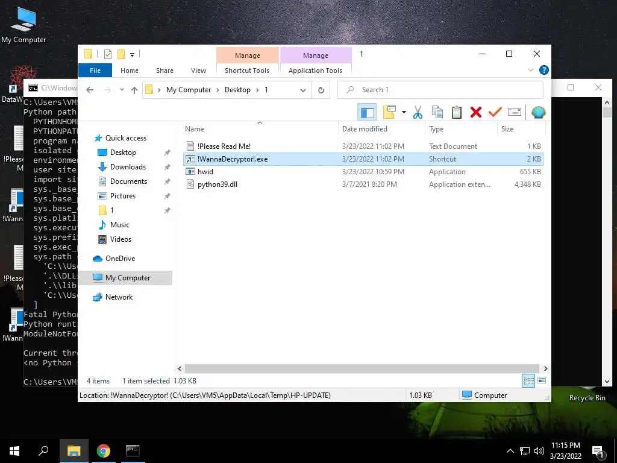
Task: Click the Refresh button in address bar
Action: pyautogui.click(x=321, y=90)
